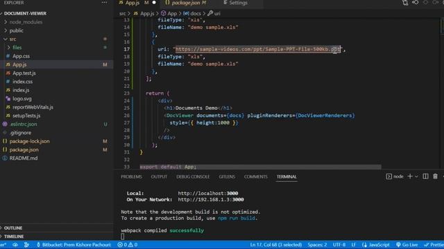Click the Ln 17, Col 68 status
This screenshot has width=444, height=249.
tap(276, 245)
